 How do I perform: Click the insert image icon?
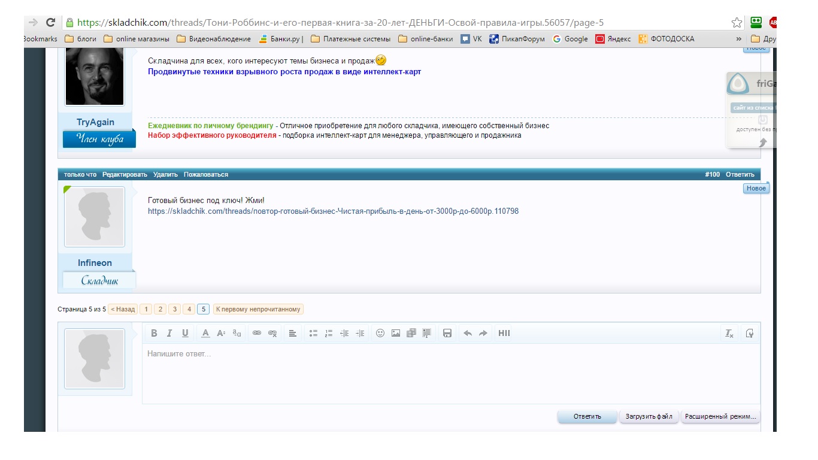(395, 334)
